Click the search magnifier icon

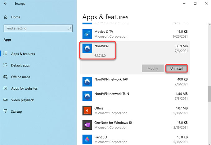69,28
